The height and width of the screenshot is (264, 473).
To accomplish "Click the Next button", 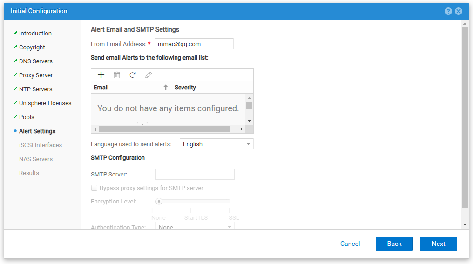I will (438, 244).
